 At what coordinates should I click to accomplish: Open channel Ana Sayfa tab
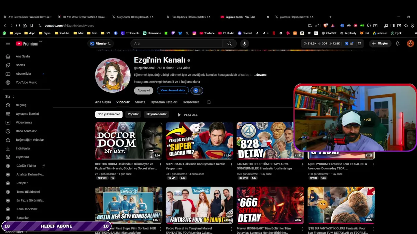[x=103, y=102]
